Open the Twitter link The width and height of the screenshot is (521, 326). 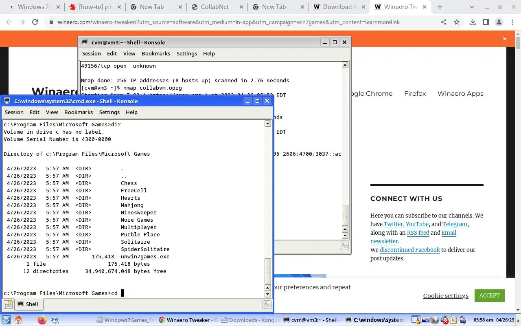(393, 224)
